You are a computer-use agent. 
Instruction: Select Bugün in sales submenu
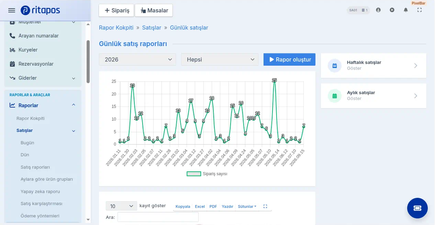click(28, 143)
